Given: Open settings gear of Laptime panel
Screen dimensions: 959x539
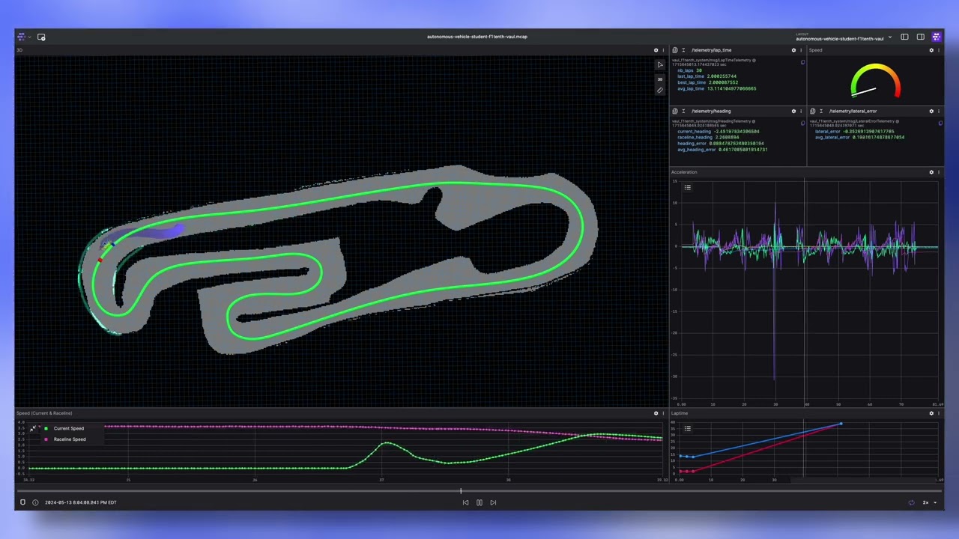Looking at the screenshot, I should tap(932, 413).
